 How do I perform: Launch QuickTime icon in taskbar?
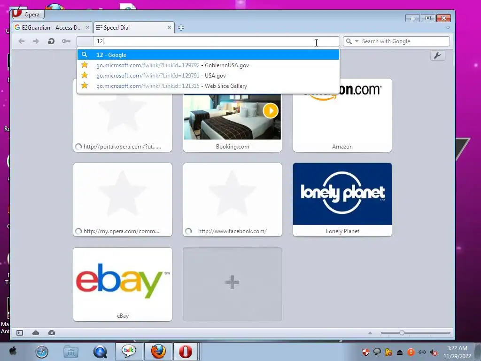tap(100, 352)
